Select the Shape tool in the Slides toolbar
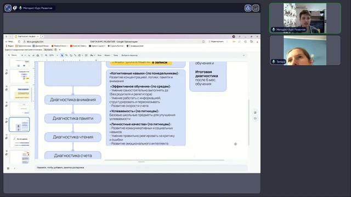 (71, 55)
